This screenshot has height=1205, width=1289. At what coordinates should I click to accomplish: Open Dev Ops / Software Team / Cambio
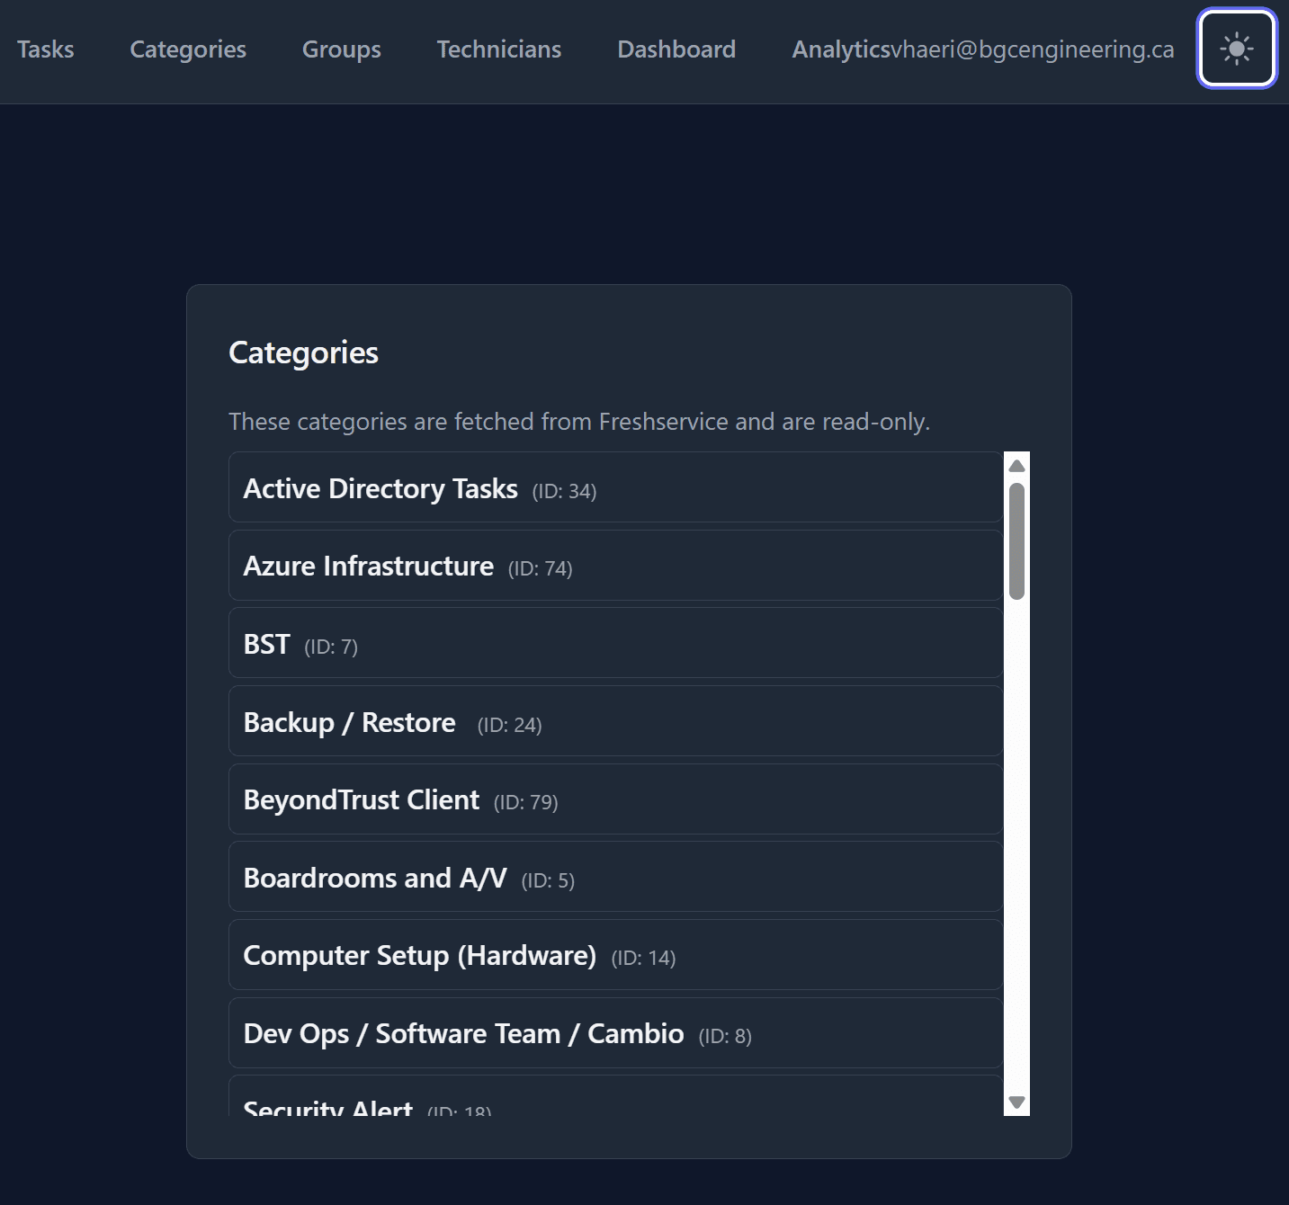coord(615,1032)
